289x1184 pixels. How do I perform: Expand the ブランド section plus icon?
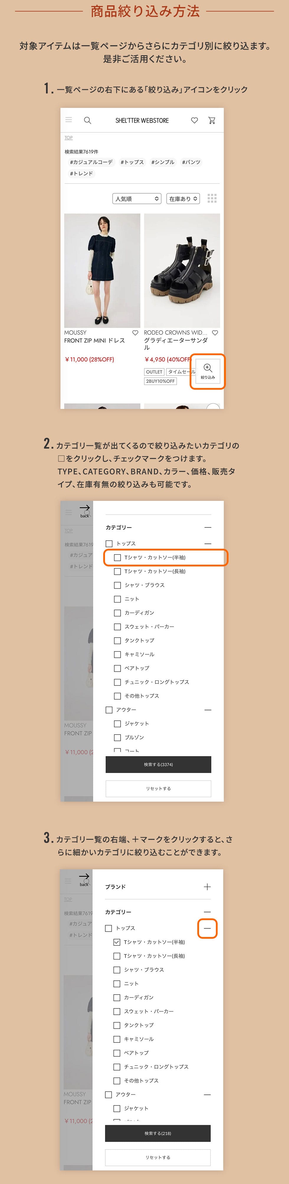[207, 887]
